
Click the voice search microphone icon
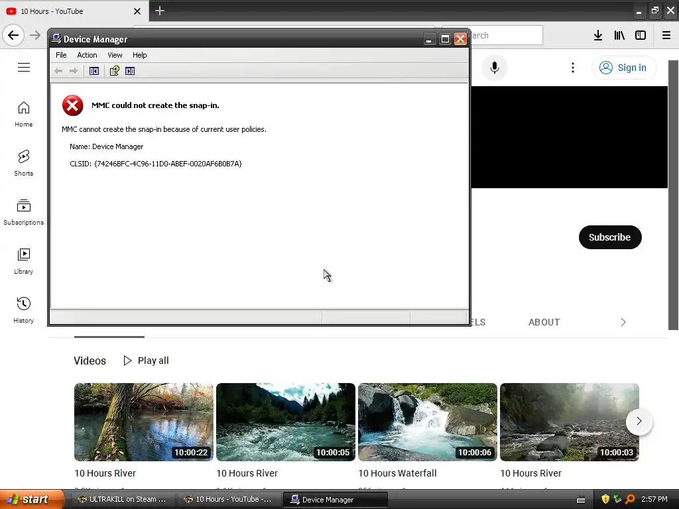pos(495,68)
